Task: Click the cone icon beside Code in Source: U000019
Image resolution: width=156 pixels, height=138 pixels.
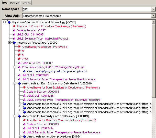Action: (x=24, y=124)
